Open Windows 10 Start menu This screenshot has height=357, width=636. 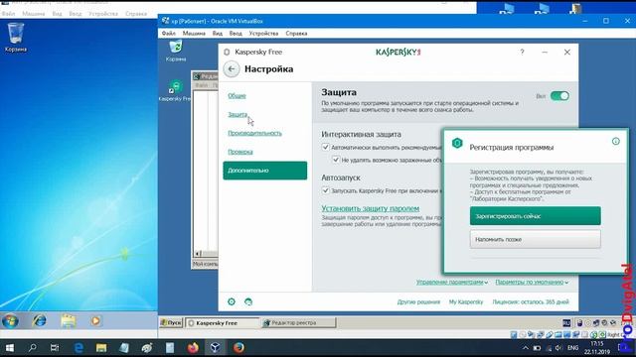[10, 348]
